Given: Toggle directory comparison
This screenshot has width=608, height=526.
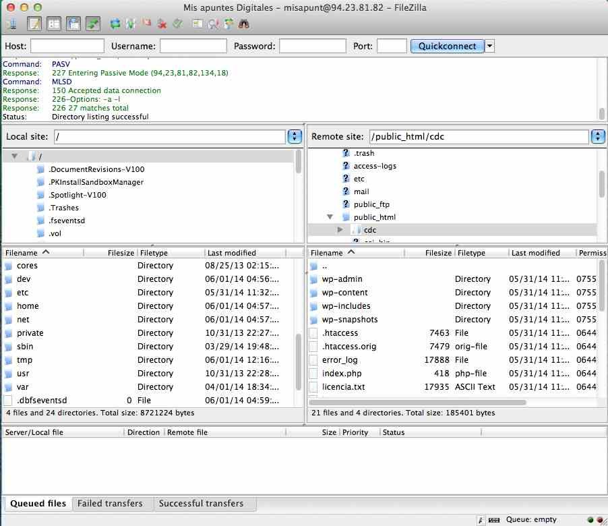Looking at the screenshot, I should coord(213,24).
